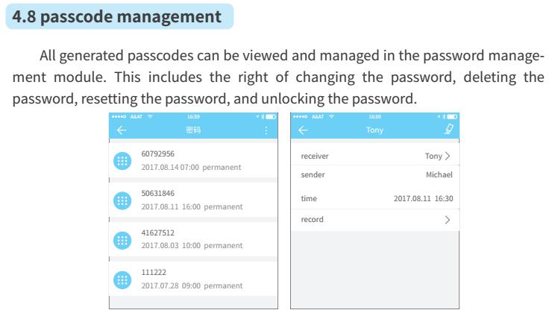The image size is (549, 310).
Task: Tap keypad icon for passcode 60792956
Action: (122, 161)
